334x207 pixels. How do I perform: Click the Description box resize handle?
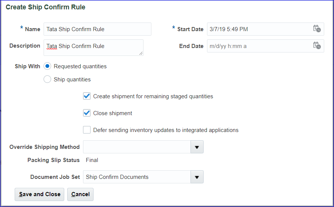pyautogui.click(x=141, y=54)
